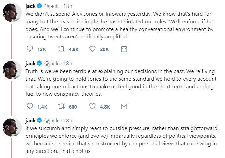
Task: Click the verified badge on the third tweet
Action: click(x=39, y=120)
